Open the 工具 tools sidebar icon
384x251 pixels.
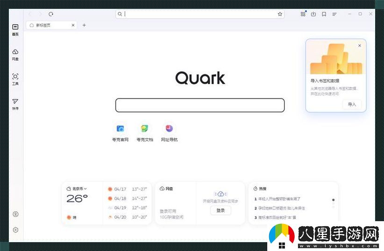(15, 79)
